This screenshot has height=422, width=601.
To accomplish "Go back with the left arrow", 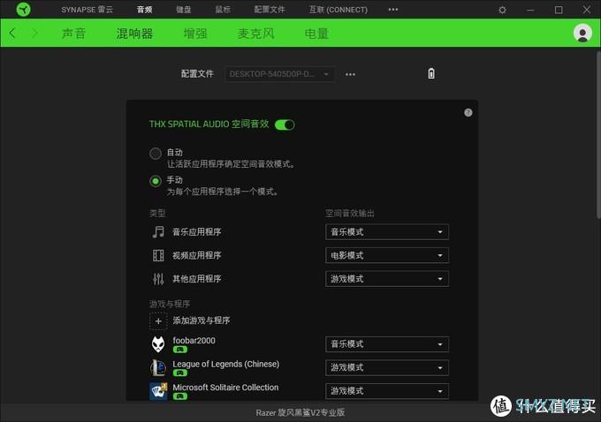I will 11,34.
